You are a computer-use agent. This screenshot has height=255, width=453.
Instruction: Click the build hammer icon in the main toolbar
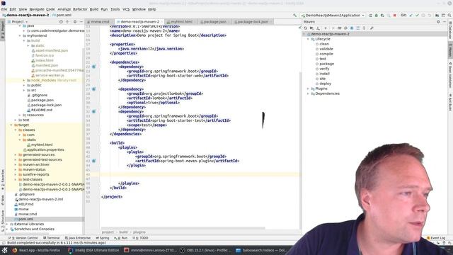coord(294,16)
